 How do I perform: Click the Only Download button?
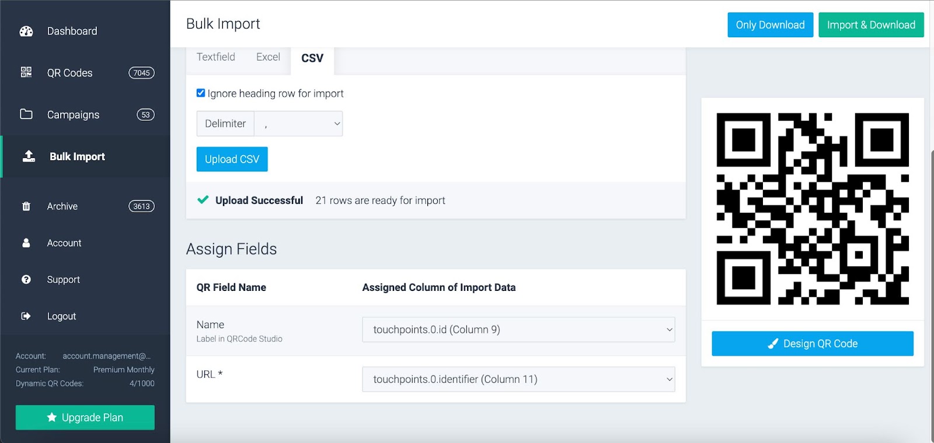[770, 25]
